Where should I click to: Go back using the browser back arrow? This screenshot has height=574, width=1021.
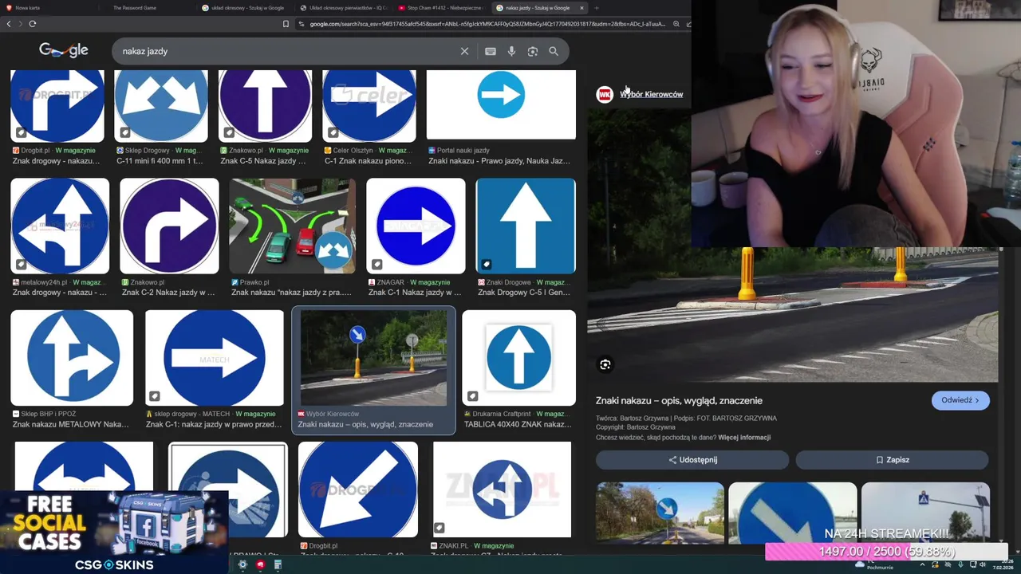(9, 24)
